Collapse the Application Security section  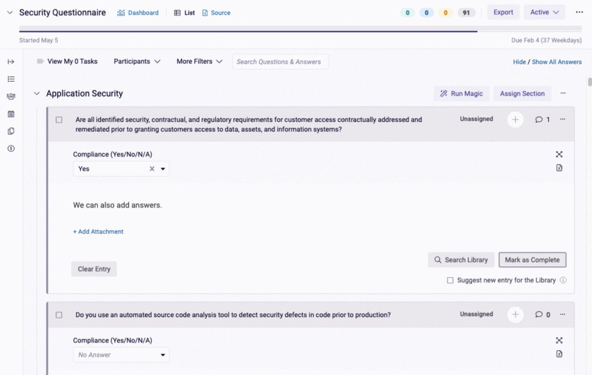click(36, 93)
